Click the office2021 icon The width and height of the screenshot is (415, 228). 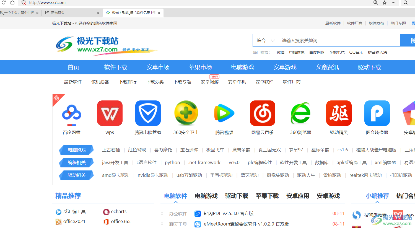(58, 222)
